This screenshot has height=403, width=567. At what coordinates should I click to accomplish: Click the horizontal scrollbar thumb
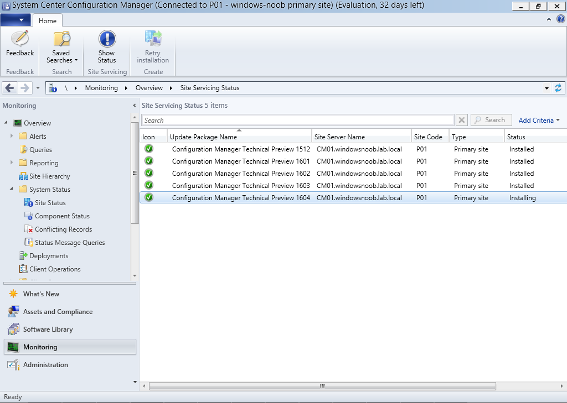coord(322,386)
